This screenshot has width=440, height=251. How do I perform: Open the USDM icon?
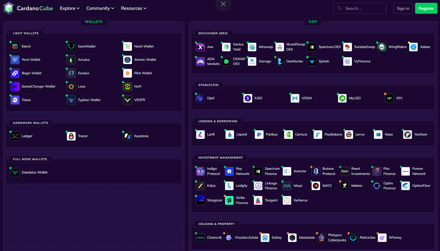295,98
